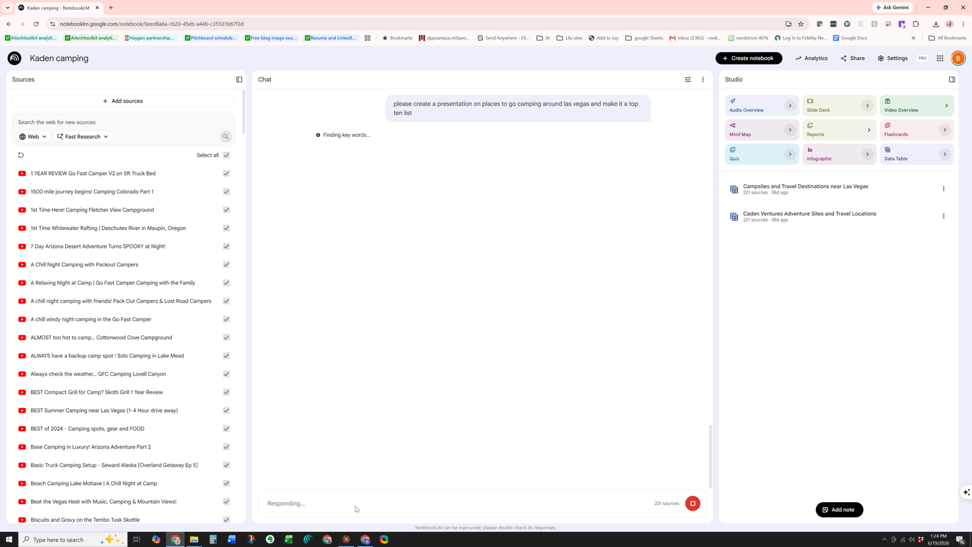Open options for Campsites and Travel Destinations note
The width and height of the screenshot is (972, 547).
(x=943, y=189)
